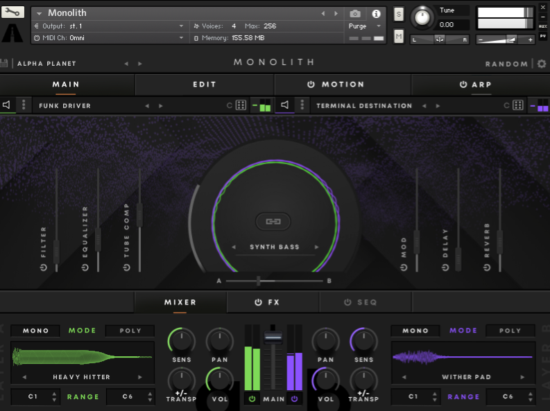550x411 pixels.
Task: Click the layer link icon in center
Action: [x=273, y=222]
